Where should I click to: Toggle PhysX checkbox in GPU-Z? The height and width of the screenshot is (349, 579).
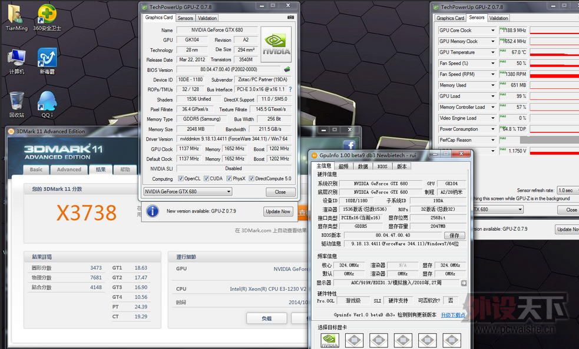229,178
